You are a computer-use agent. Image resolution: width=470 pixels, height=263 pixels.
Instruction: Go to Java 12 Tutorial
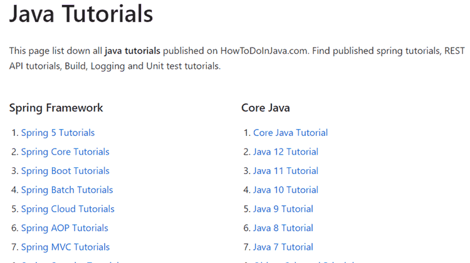[286, 152]
